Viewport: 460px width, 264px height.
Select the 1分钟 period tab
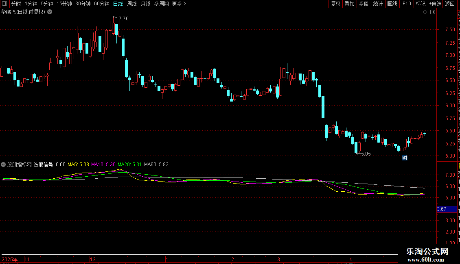point(31,4)
